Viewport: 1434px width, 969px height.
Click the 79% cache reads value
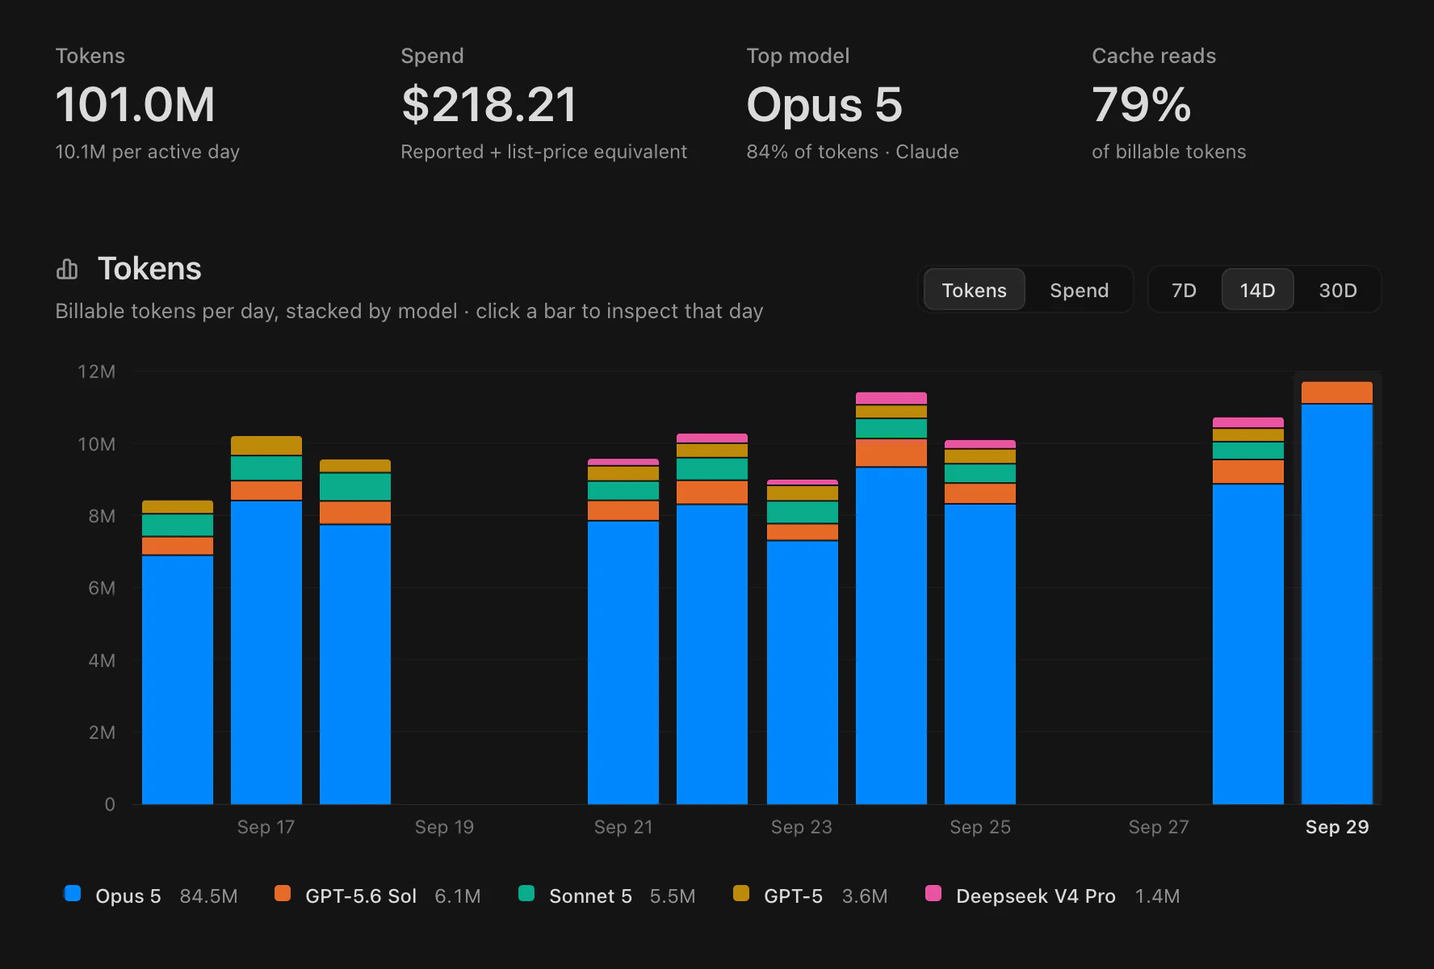(1141, 105)
